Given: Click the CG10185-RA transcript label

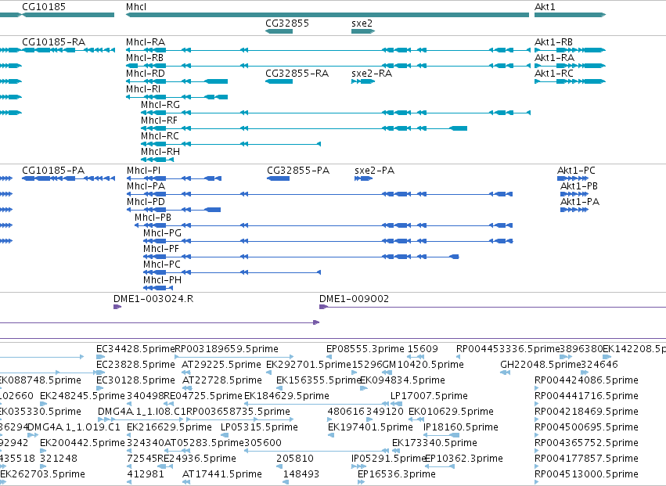Looking at the screenshot, I should pyautogui.click(x=53, y=42).
